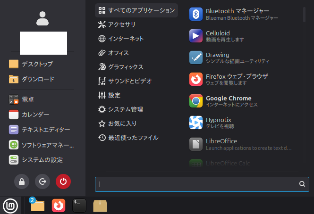Open the ダウンロード folder

pyautogui.click(x=38, y=79)
